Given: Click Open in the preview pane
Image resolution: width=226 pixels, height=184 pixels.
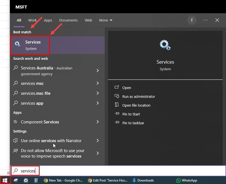Looking at the screenshot, I should (127, 88).
